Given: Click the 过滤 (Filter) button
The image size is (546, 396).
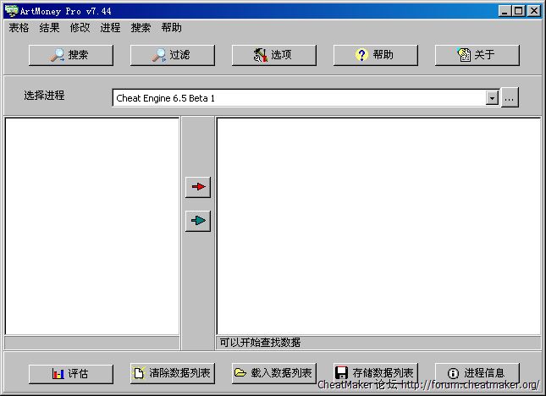Looking at the screenshot, I should tap(172, 55).
